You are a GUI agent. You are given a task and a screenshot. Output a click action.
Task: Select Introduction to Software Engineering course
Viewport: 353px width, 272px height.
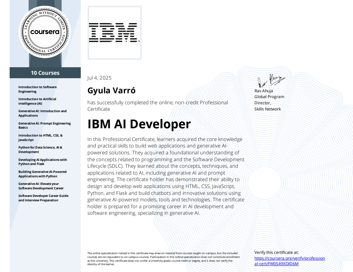(x=37, y=89)
